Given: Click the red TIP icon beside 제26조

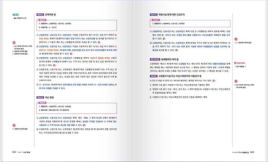Looking at the screenshot, I should pyautogui.click(x=14, y=125).
